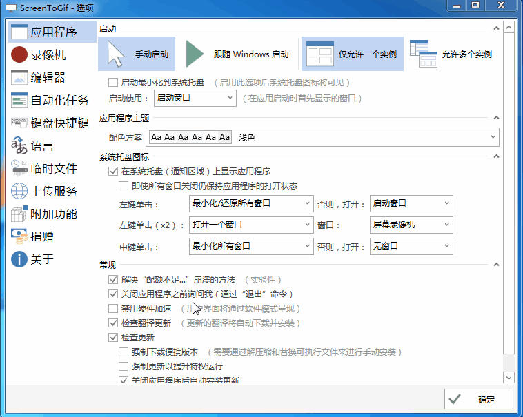This screenshot has height=417, width=523.
Task: Select 仅允许一个实例 option
Action: pos(353,54)
